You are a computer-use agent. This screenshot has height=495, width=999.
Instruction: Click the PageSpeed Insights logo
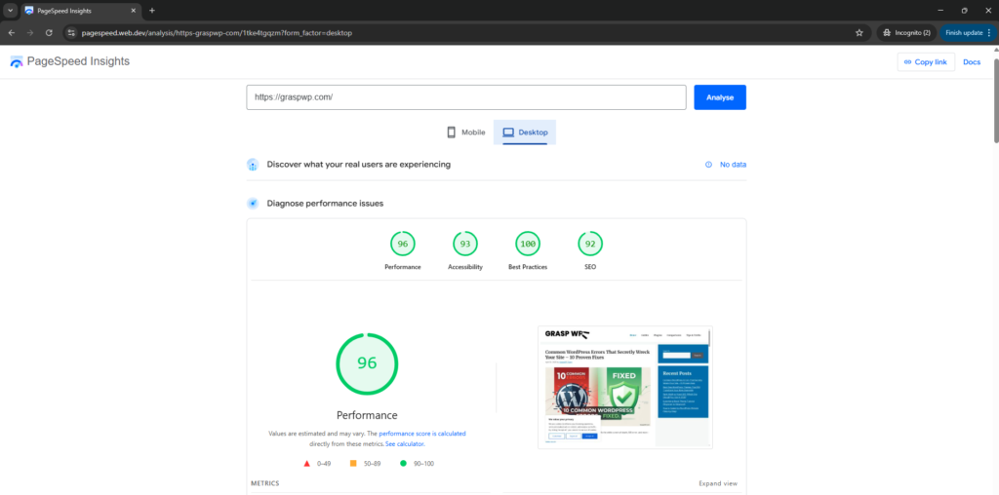click(x=69, y=61)
